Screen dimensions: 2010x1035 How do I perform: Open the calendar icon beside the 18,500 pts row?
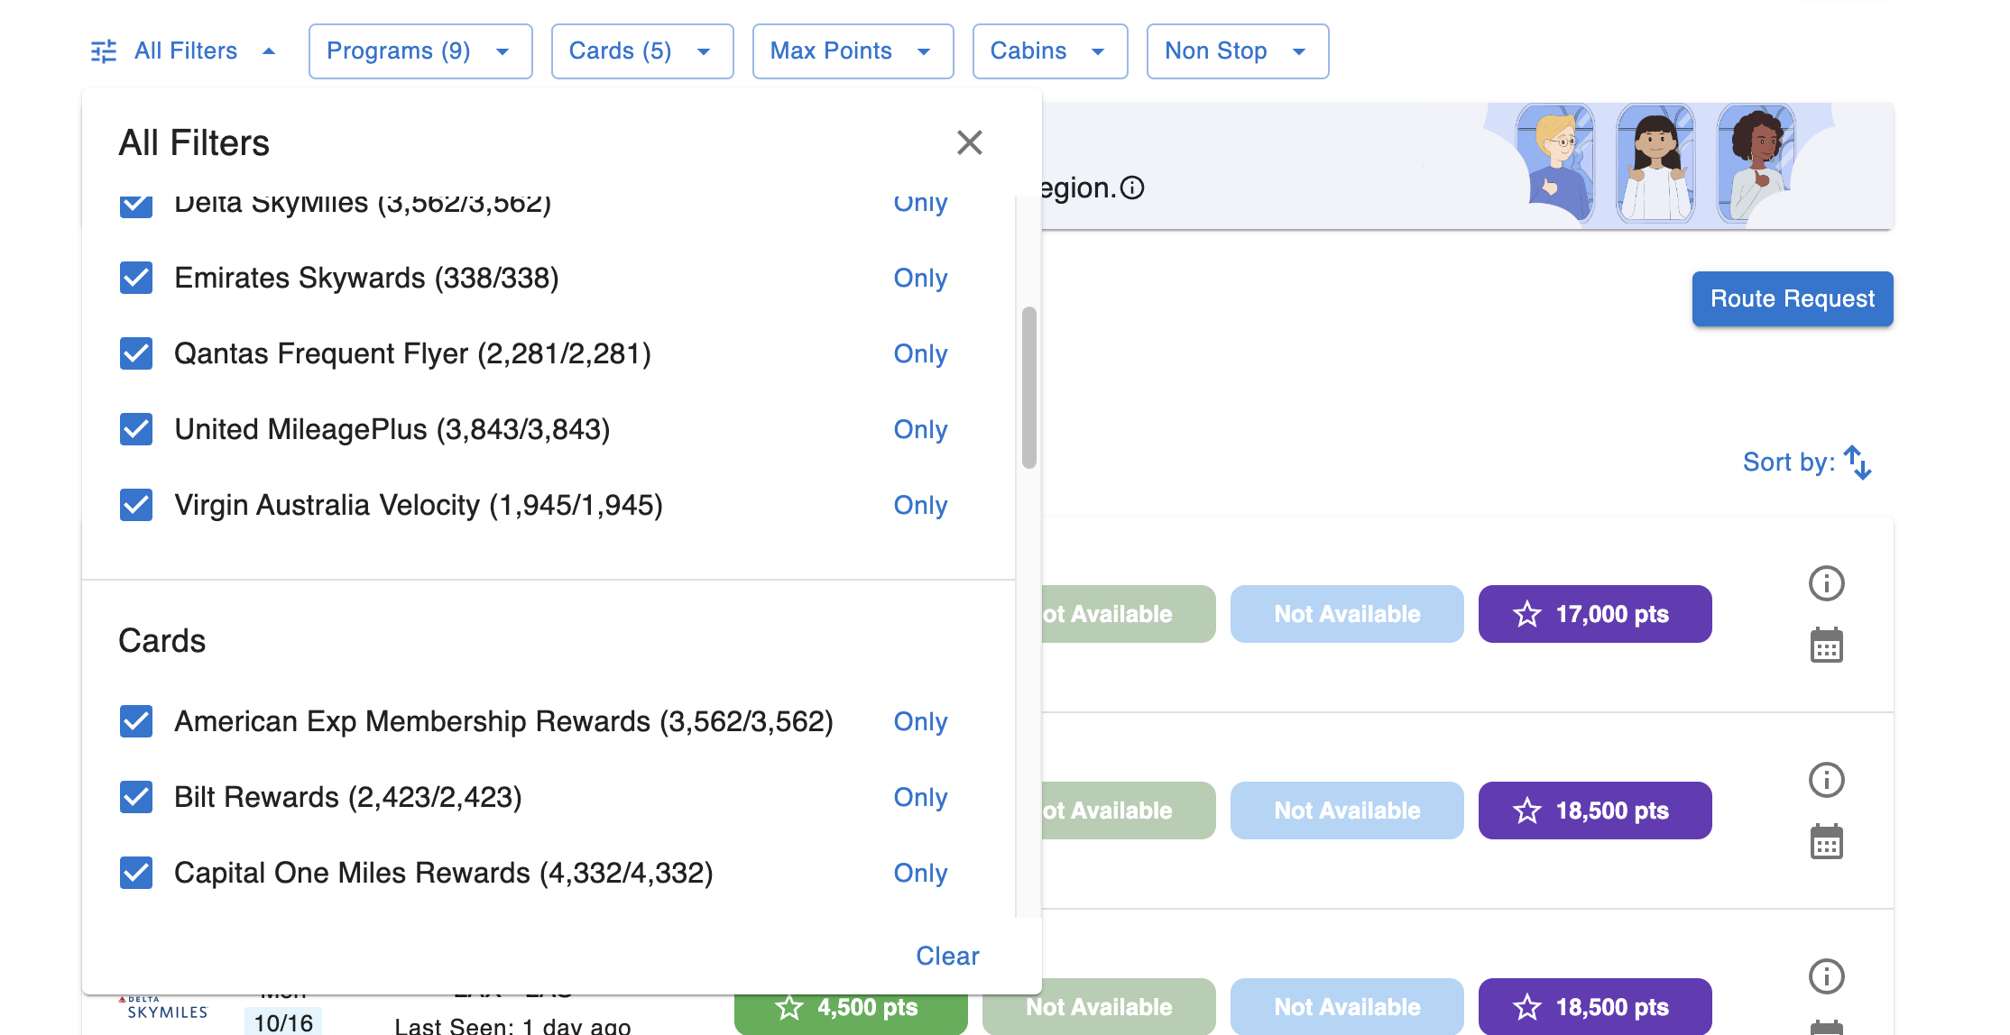[1827, 843]
